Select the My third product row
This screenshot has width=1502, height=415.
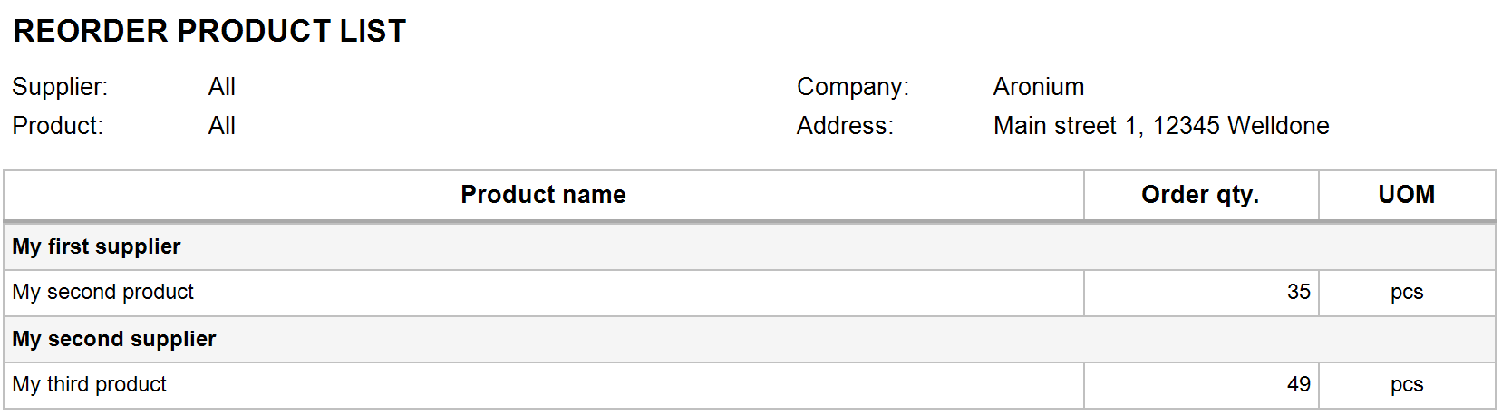pos(750,385)
